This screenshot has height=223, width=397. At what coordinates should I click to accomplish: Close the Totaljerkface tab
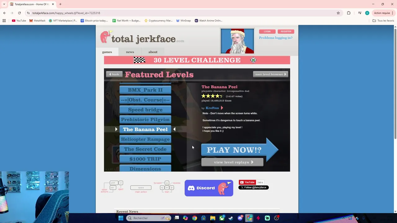coord(53,4)
